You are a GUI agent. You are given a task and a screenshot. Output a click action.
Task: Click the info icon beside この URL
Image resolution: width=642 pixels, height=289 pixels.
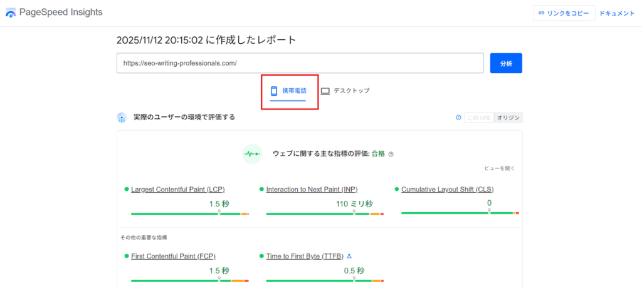pyautogui.click(x=458, y=118)
